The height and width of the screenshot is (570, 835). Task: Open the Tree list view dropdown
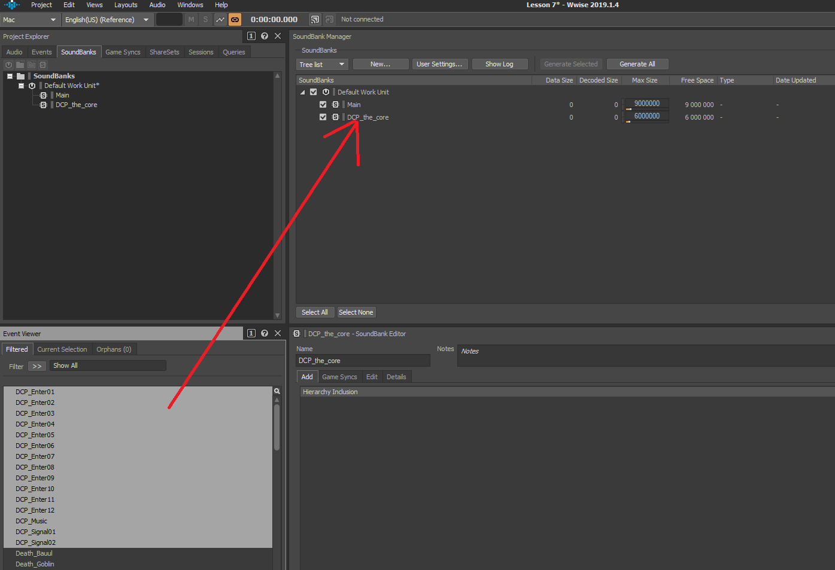tap(322, 64)
